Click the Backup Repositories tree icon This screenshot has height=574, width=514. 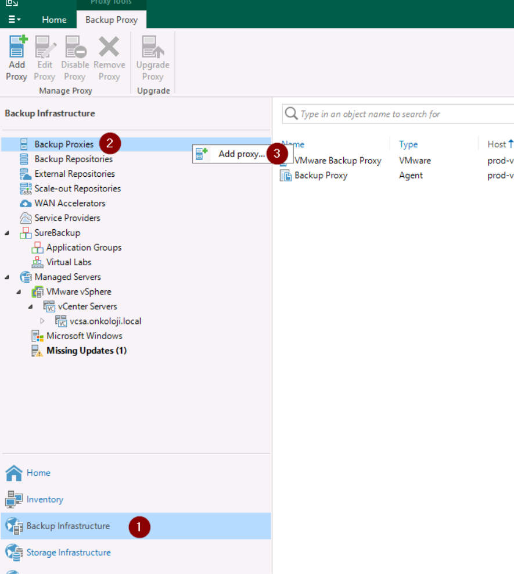pos(24,159)
